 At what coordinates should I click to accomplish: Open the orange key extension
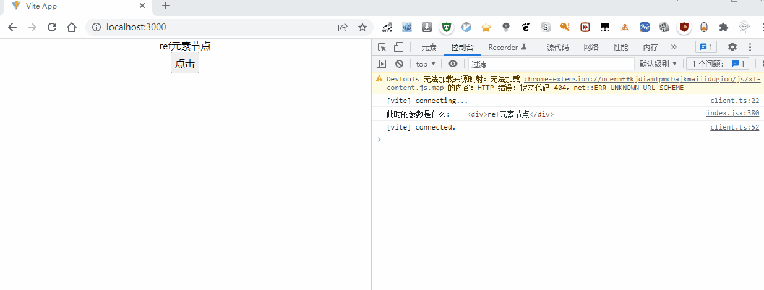point(565,27)
